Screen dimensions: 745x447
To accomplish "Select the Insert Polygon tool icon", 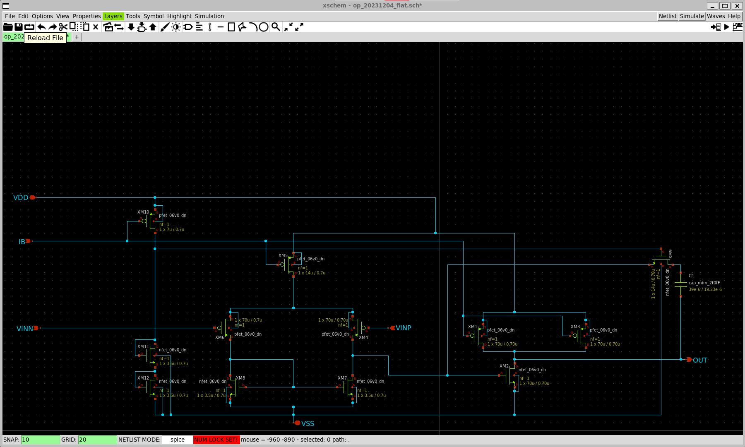I will (x=242, y=27).
